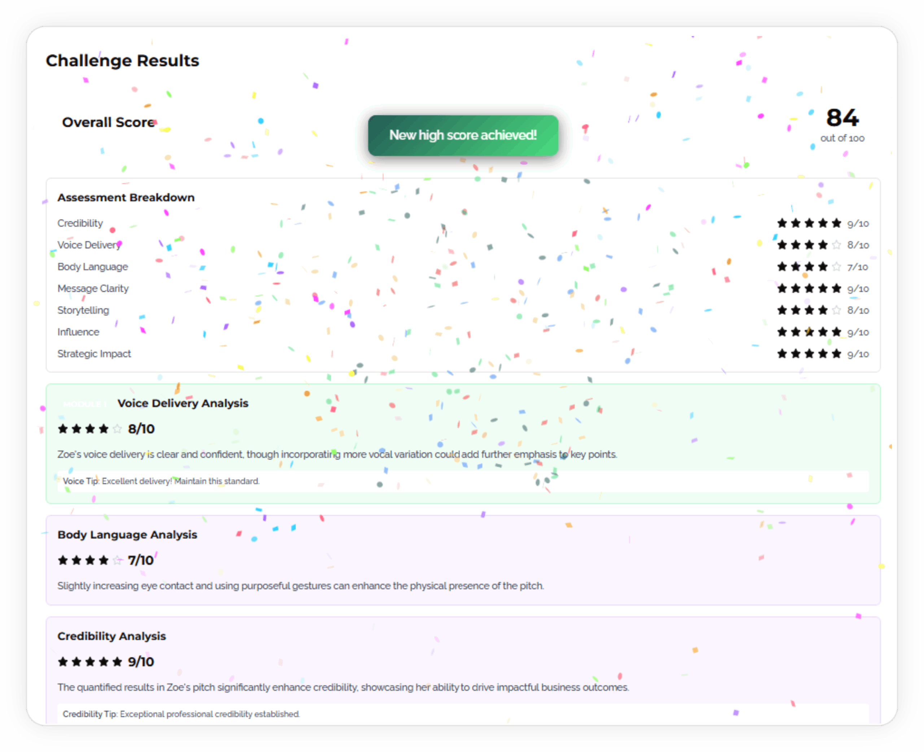
Task: Click the Influence row star rating
Action: tap(808, 332)
